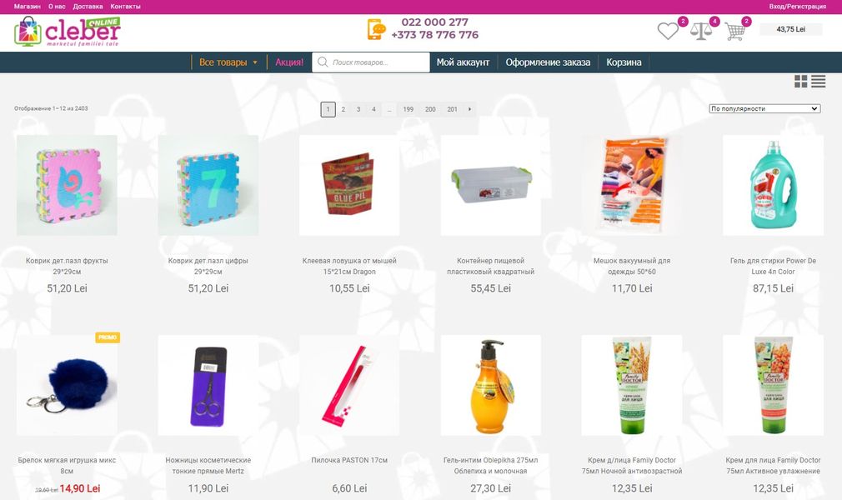Image resolution: width=842 pixels, height=500 pixels.
Task: Open the wishlist heart icon
Action: click(668, 31)
